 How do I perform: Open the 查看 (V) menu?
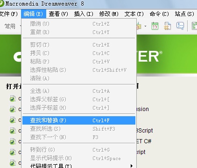tap(58, 14)
